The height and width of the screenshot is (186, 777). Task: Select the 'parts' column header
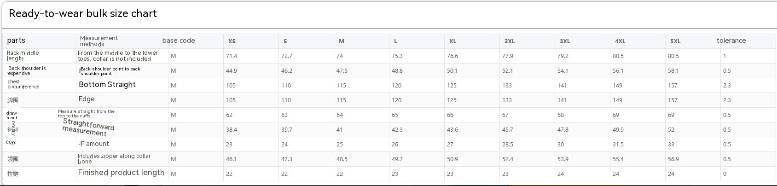(x=16, y=41)
